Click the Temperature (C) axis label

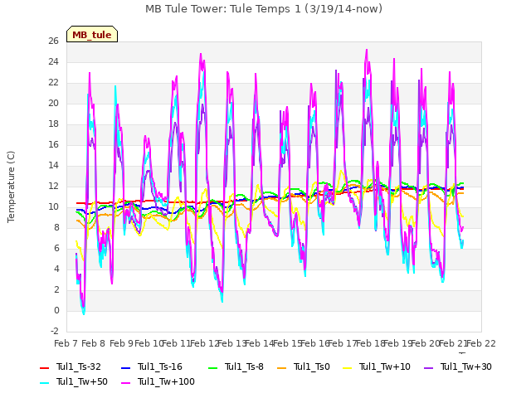click(11, 187)
